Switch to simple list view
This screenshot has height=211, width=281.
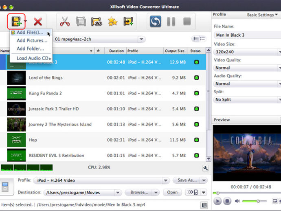point(202,39)
